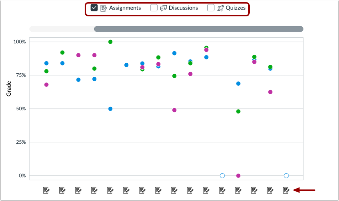The height and width of the screenshot is (201, 339).
Task: Click the light scrollbar track left of thumb
Action: tap(62, 29)
